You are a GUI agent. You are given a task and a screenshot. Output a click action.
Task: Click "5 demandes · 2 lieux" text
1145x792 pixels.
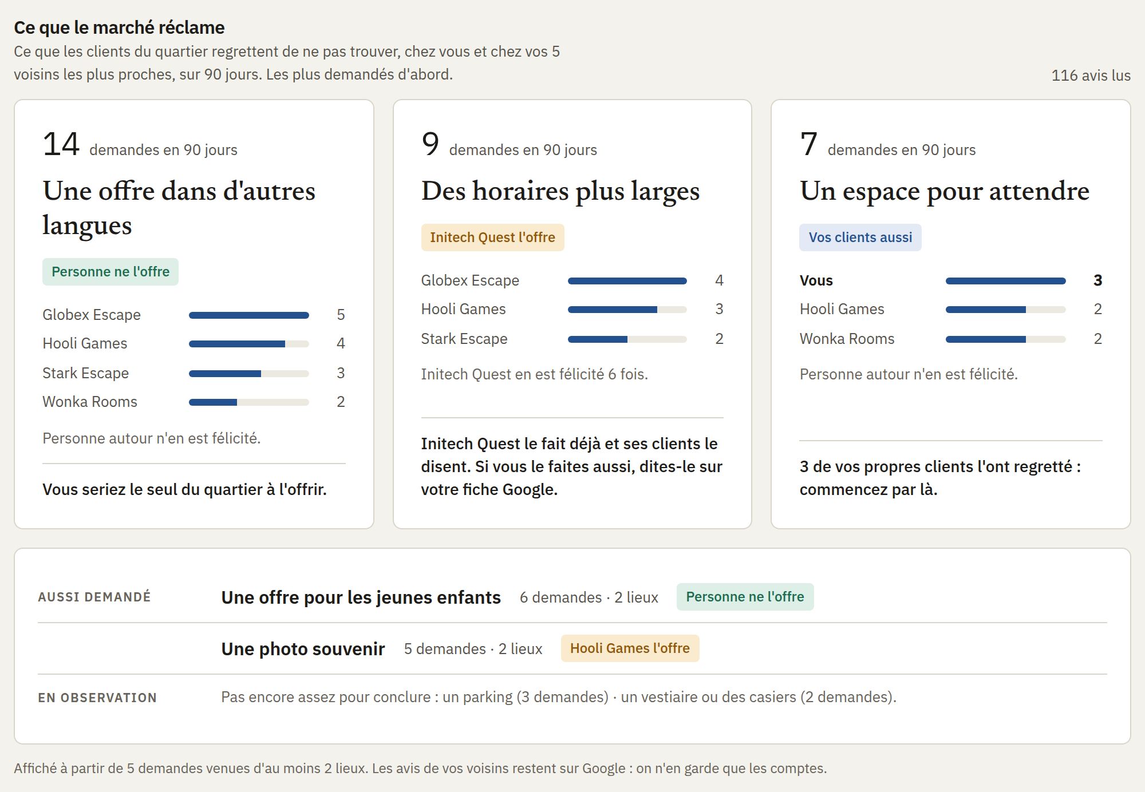pyautogui.click(x=473, y=649)
